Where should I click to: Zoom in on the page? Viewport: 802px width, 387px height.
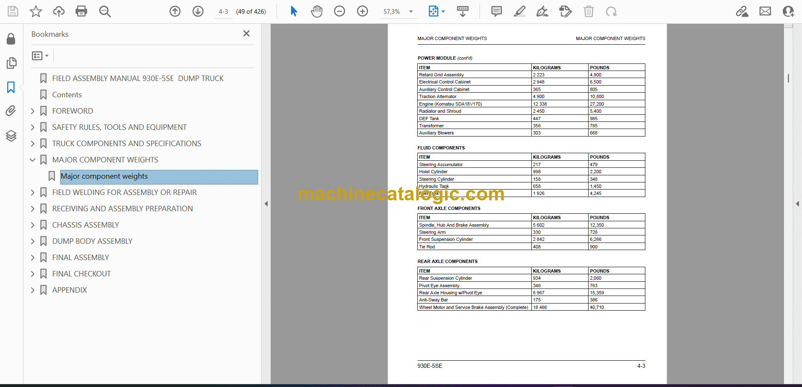(363, 11)
